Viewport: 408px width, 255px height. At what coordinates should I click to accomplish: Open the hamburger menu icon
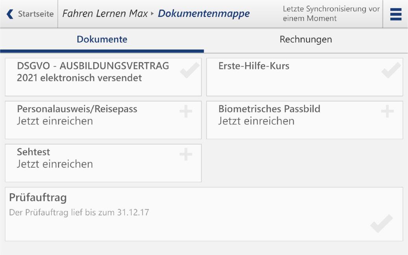tap(396, 14)
